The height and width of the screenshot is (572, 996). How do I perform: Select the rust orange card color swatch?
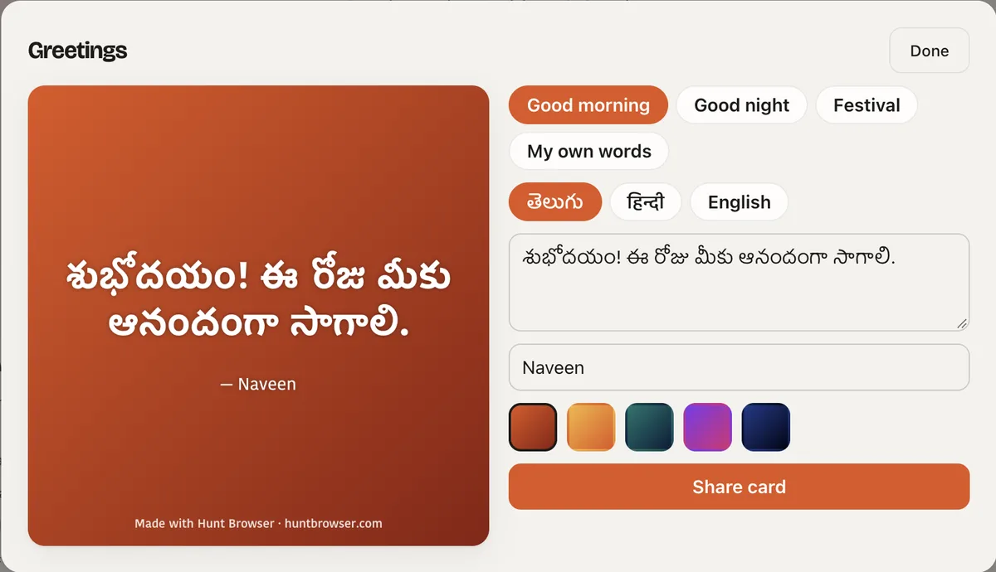[533, 427]
